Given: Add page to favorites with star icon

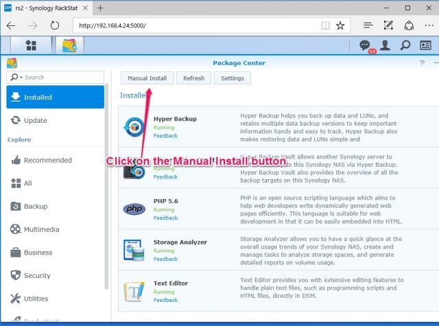Looking at the screenshot, I should click(340, 26).
